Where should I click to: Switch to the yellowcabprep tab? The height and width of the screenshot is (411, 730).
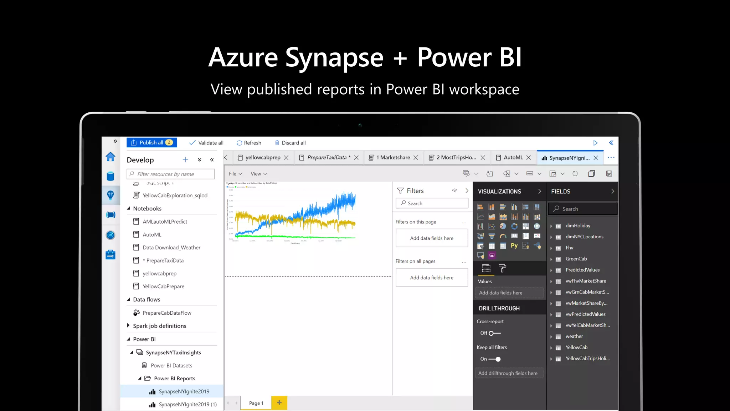point(263,157)
